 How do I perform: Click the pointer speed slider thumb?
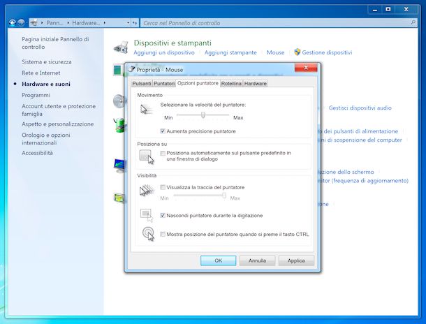coord(203,115)
